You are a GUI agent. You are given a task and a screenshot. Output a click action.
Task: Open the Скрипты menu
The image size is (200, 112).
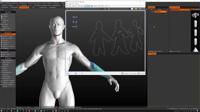(49, 3)
